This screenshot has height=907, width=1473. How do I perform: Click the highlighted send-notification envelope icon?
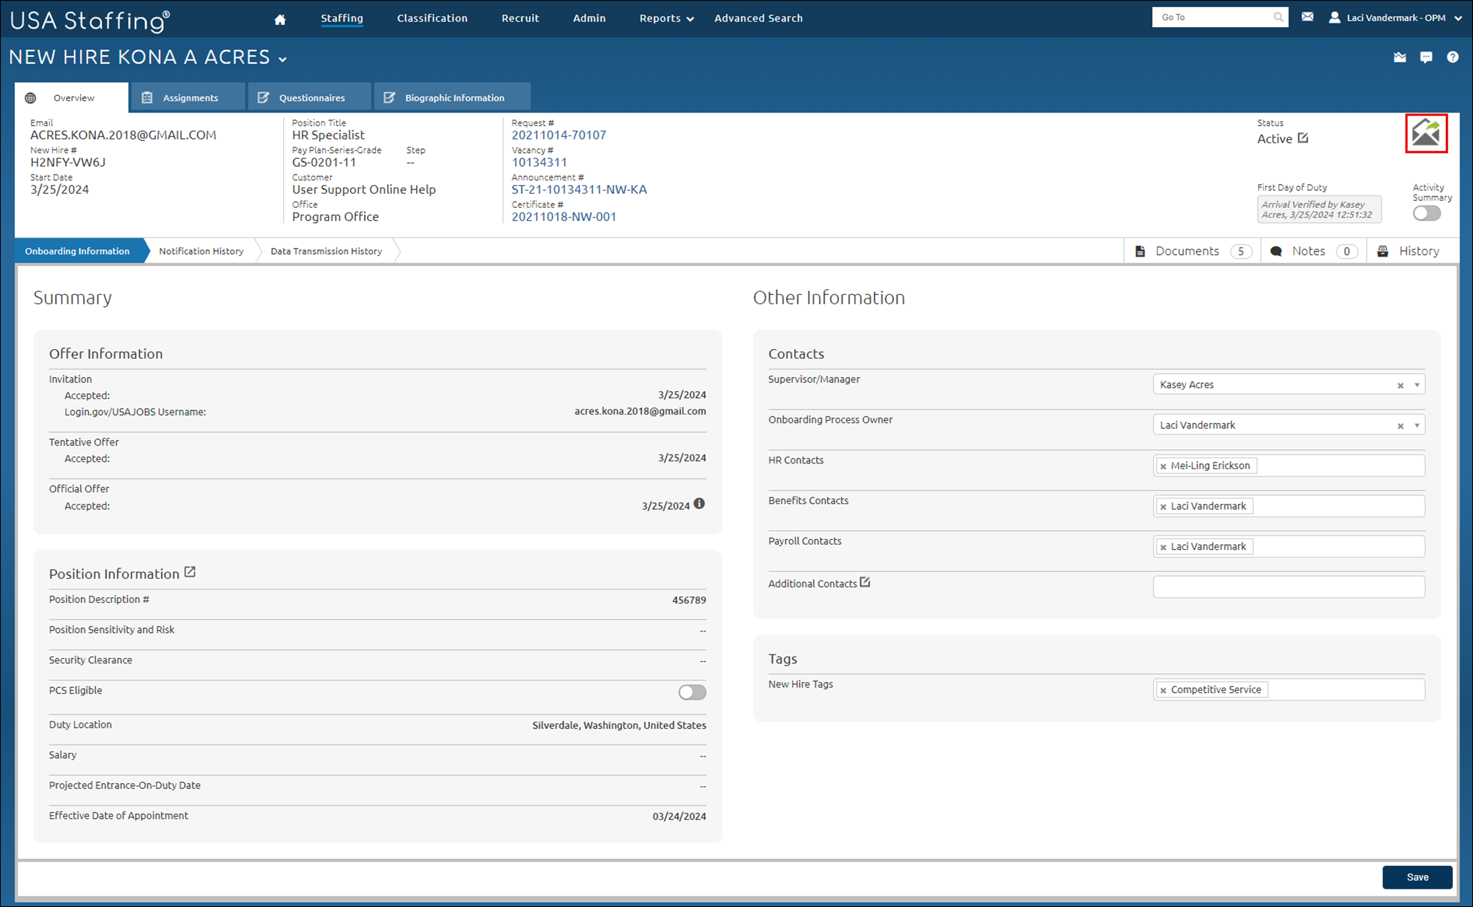tap(1428, 134)
